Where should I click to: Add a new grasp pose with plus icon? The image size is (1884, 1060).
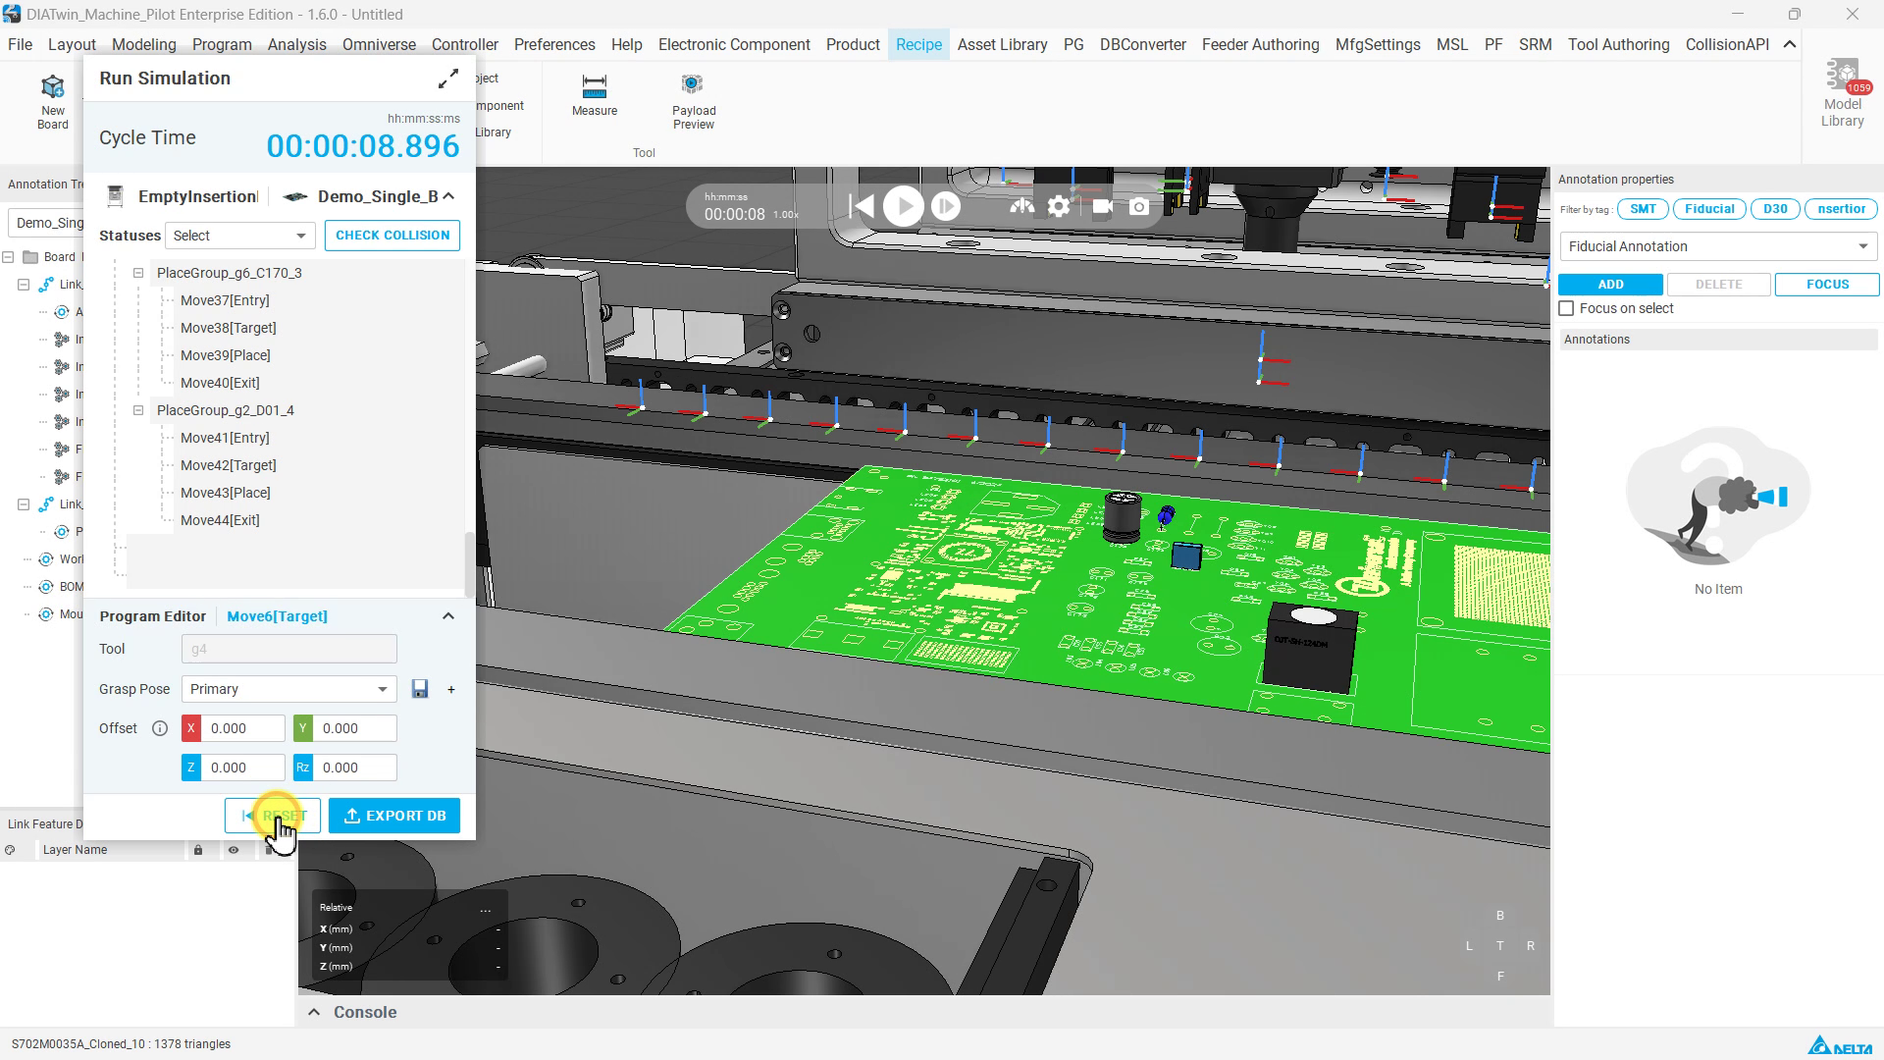click(x=451, y=689)
